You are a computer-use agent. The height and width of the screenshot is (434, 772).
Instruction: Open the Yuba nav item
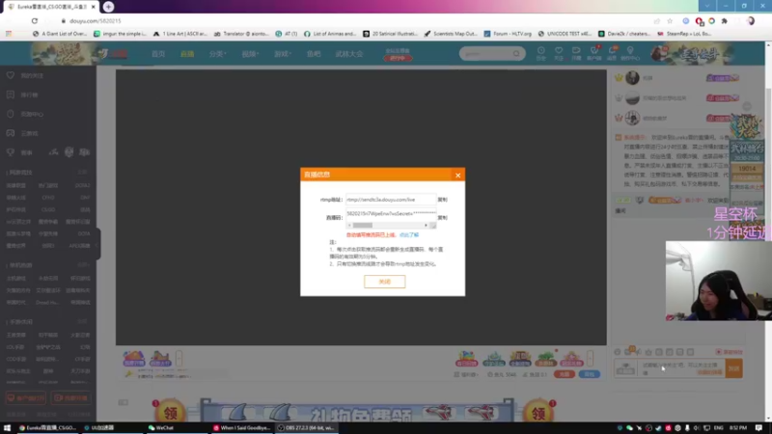pos(314,54)
